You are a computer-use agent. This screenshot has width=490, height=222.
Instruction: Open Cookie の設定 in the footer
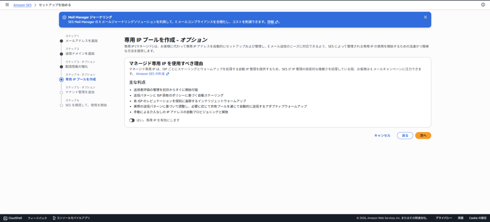coord(478,218)
